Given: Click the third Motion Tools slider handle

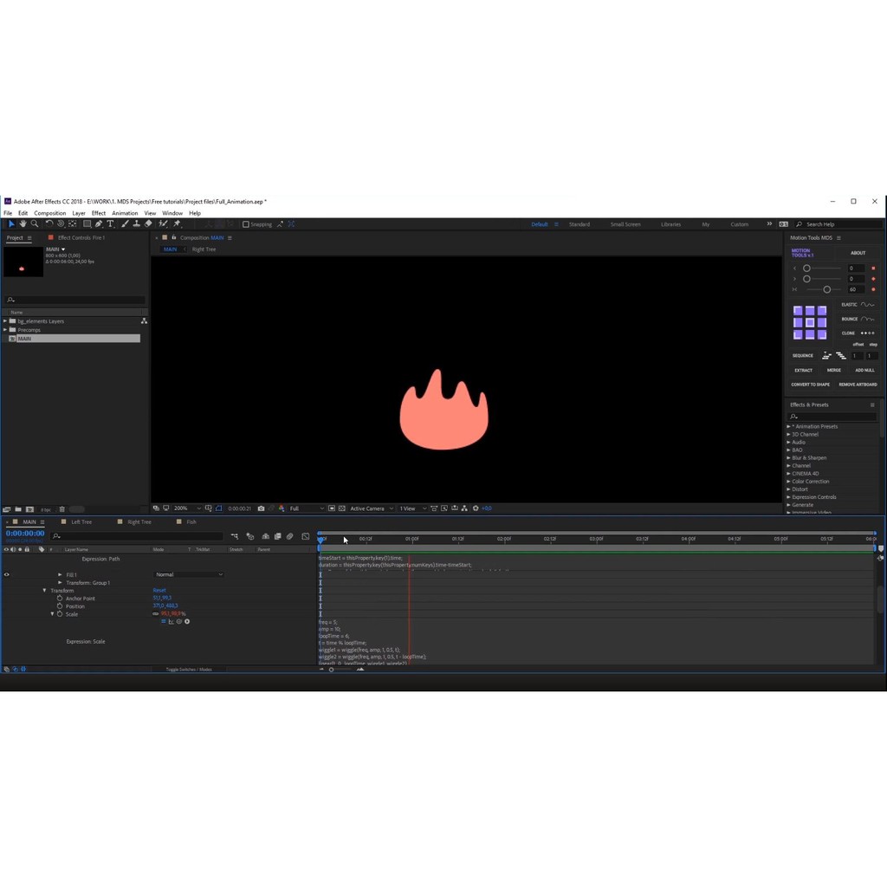Looking at the screenshot, I should [x=827, y=289].
